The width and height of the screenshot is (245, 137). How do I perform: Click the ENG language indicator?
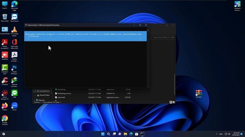click(x=221, y=134)
